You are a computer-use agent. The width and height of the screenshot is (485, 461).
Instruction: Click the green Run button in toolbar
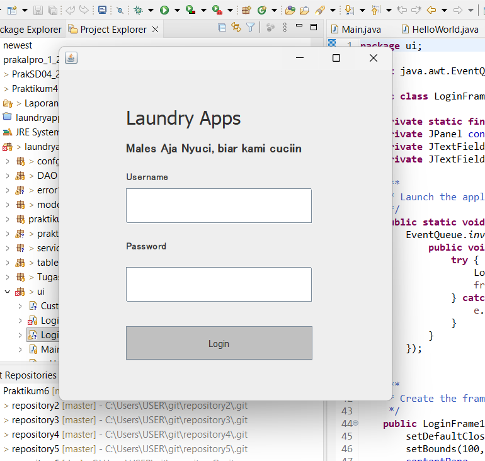coord(164,10)
